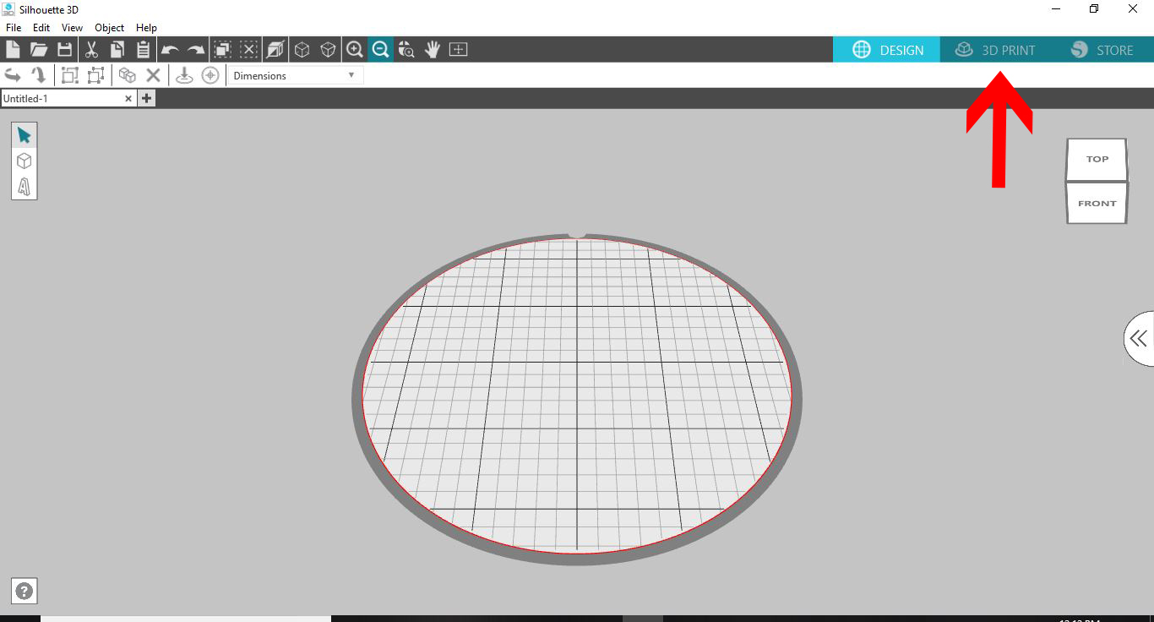Open the Dimensions dropdown
This screenshot has width=1154, height=622.
[x=295, y=75]
